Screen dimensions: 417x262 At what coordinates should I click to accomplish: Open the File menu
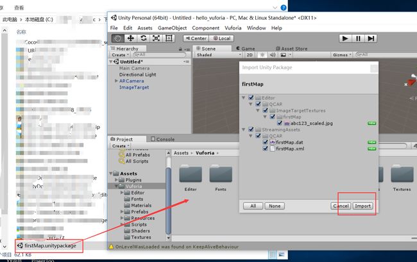click(114, 28)
